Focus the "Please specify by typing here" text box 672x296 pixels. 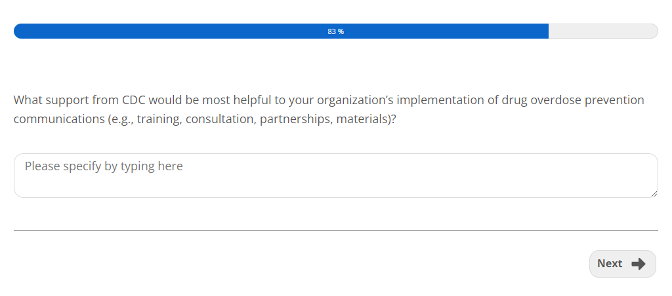pos(335,176)
